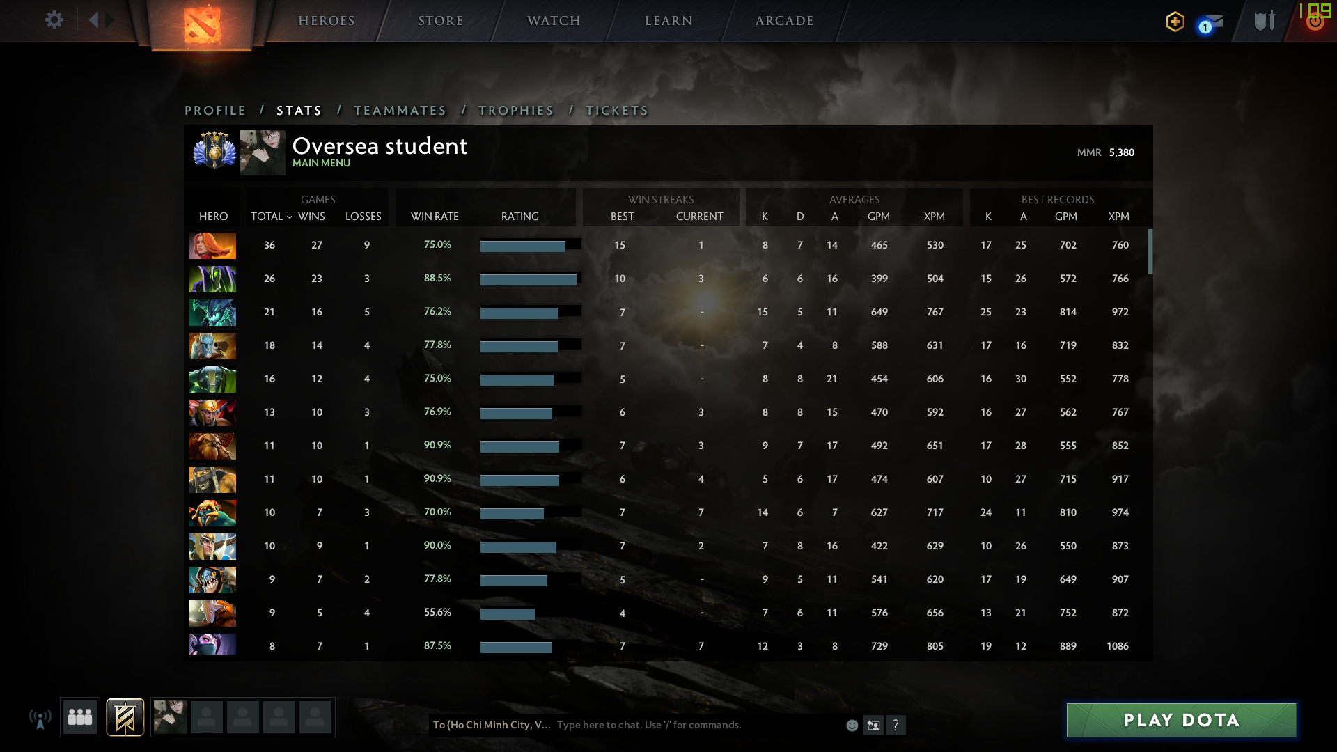Open the Dota Plus hexagon icon

click(1175, 22)
